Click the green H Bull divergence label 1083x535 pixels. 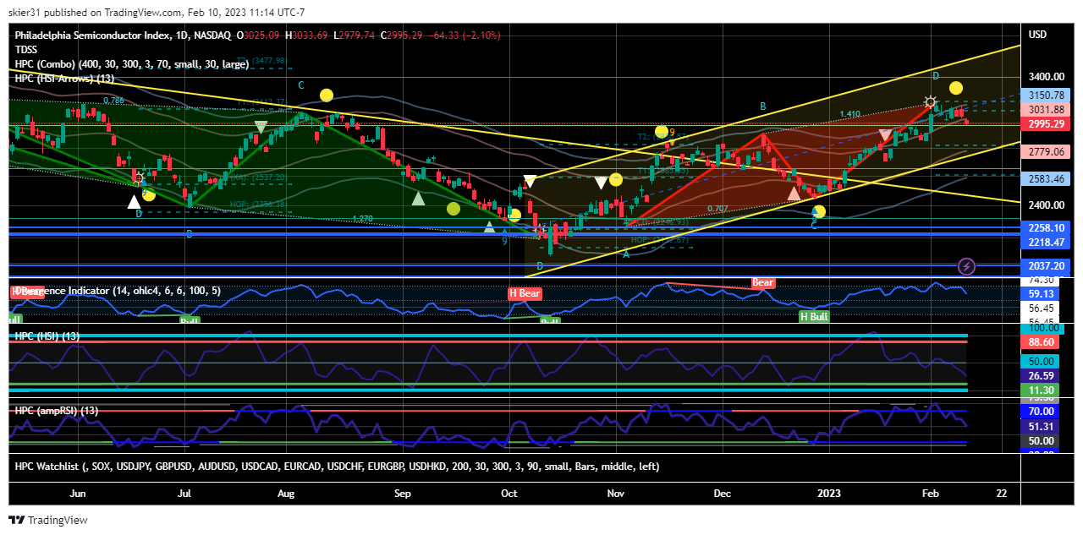(814, 316)
